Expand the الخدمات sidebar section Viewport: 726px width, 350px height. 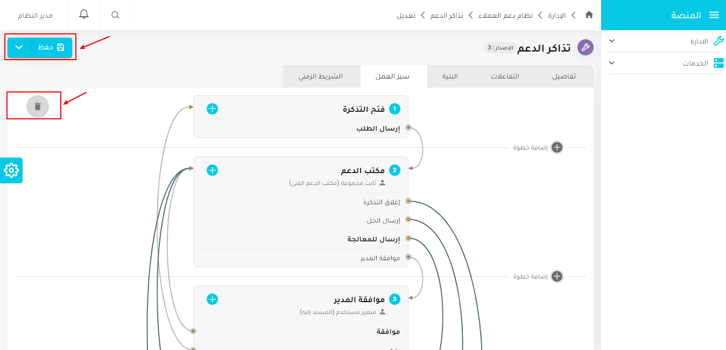[666, 63]
